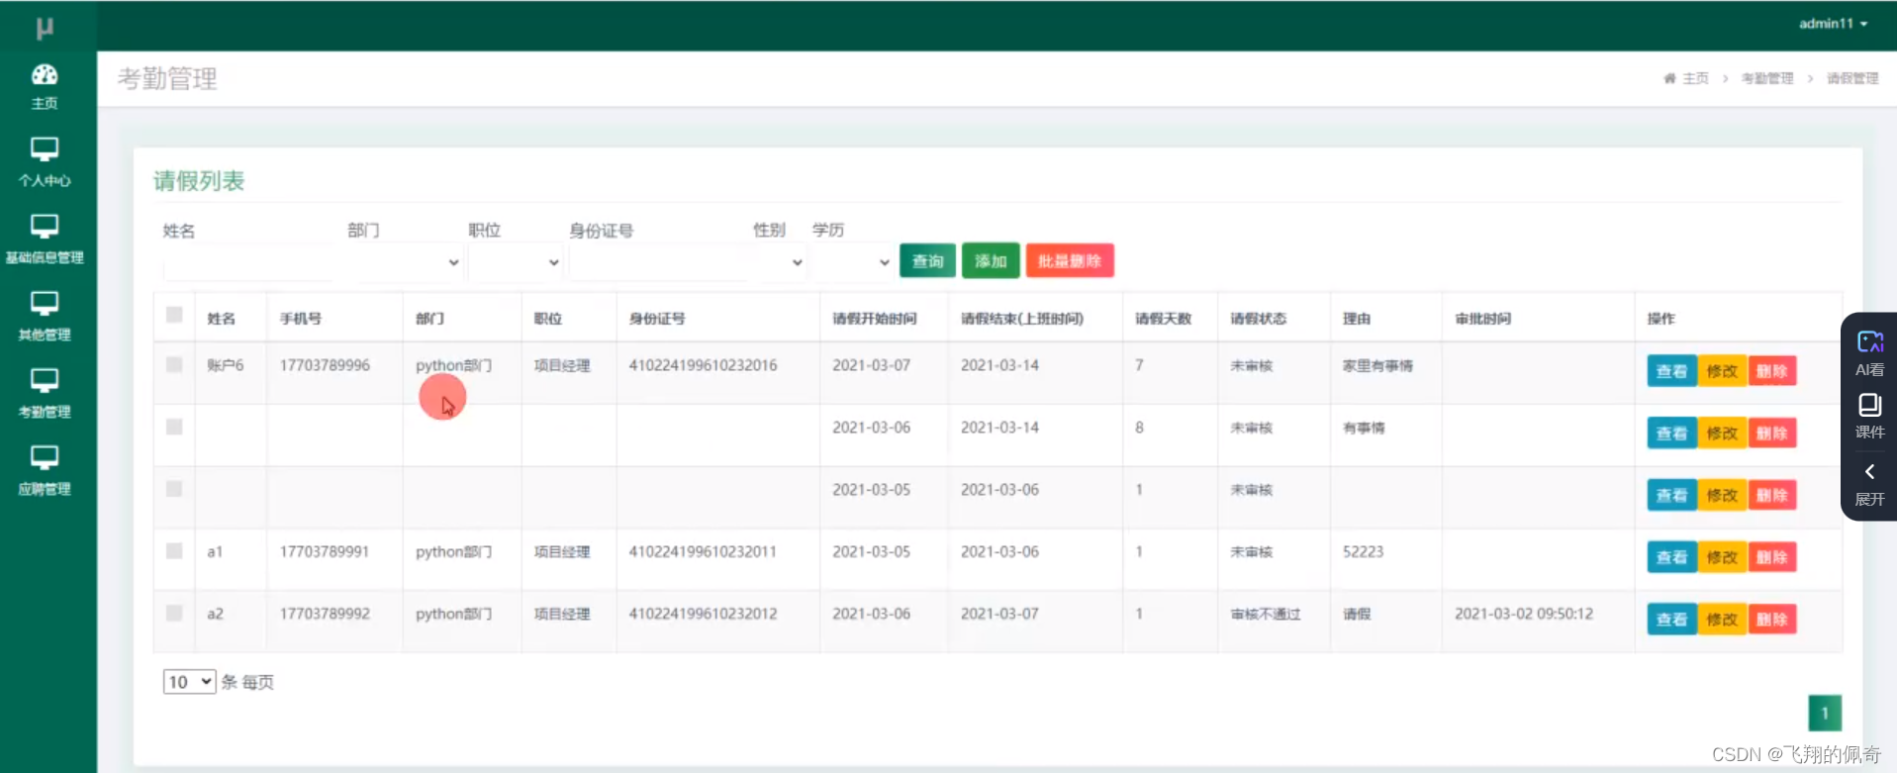Click the reason cell 家里有事情

(1377, 365)
